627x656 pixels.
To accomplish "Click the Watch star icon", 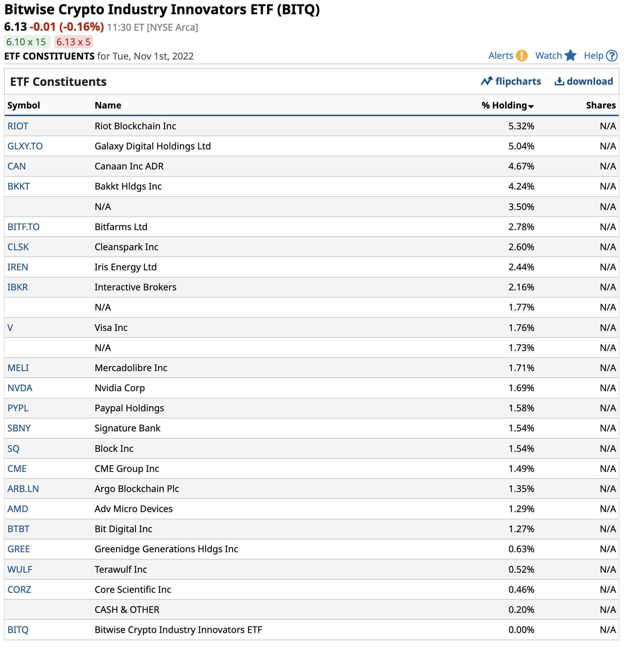I will (570, 56).
